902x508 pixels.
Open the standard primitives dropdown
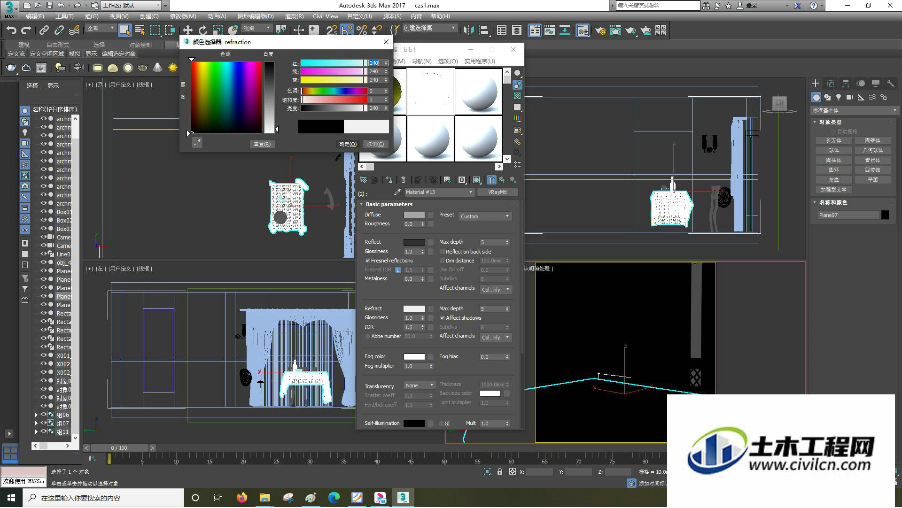pyautogui.click(x=854, y=110)
